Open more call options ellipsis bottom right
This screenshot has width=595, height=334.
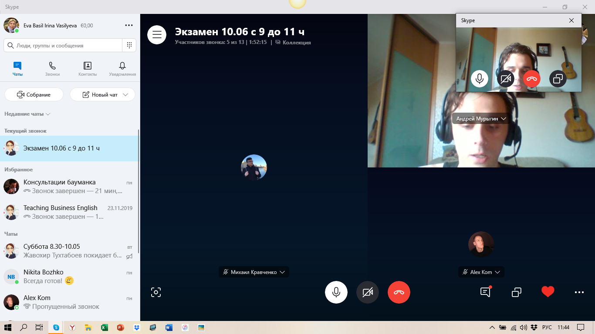pyautogui.click(x=579, y=292)
